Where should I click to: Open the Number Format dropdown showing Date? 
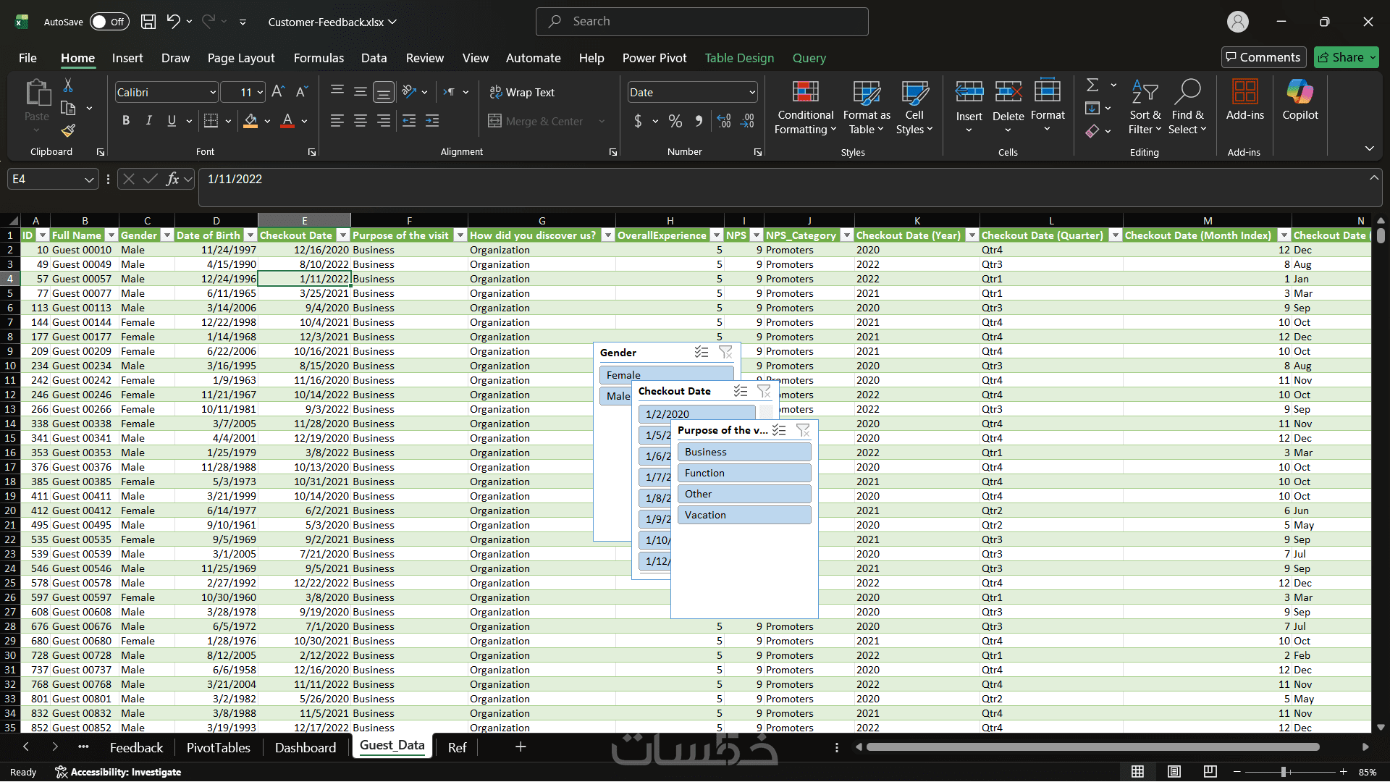(752, 93)
